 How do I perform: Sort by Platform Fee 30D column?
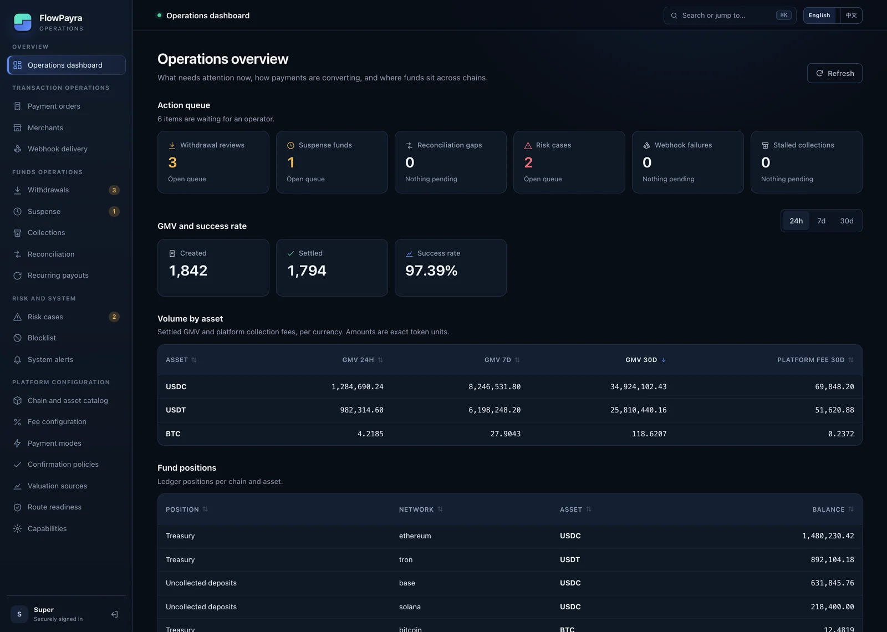point(815,360)
